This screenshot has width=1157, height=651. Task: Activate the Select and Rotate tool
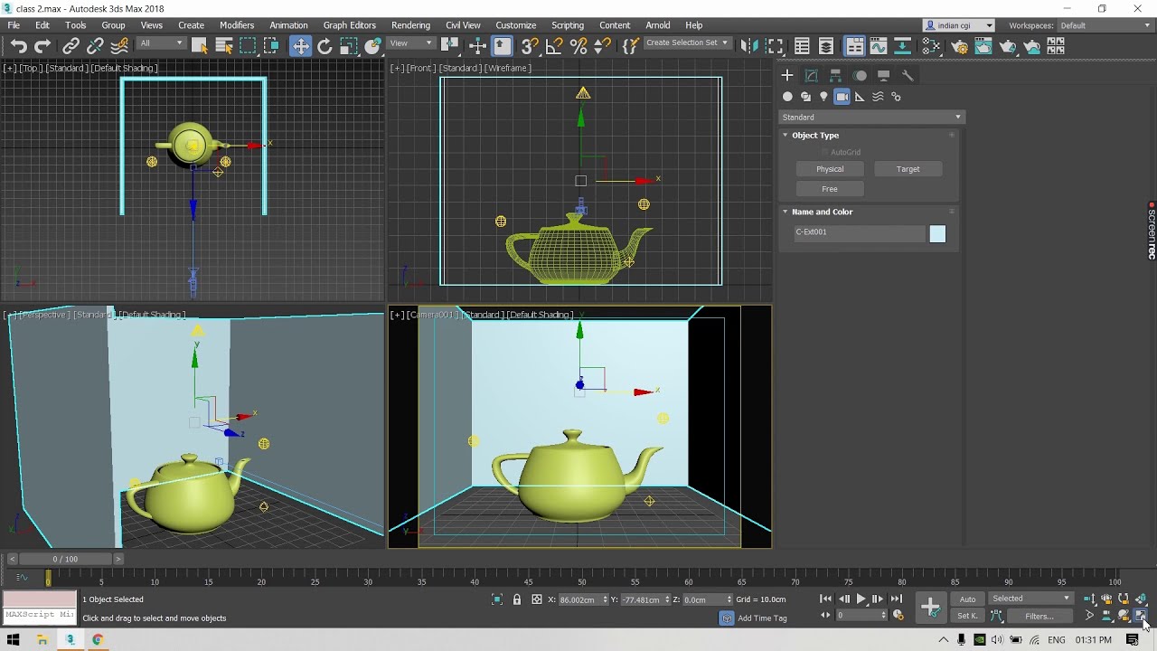pyautogui.click(x=325, y=46)
